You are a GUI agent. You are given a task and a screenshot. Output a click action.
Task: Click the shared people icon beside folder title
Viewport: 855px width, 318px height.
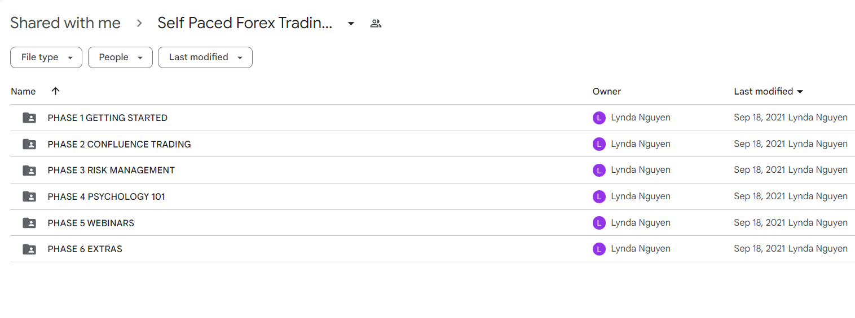(376, 24)
